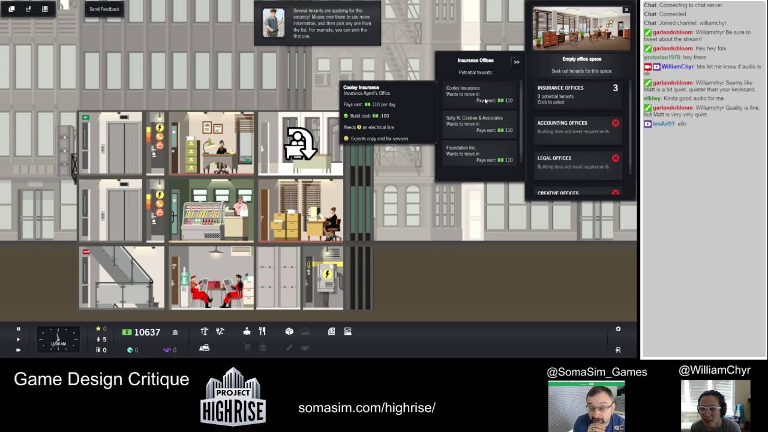Select the top-floor occupied office

tap(212, 144)
